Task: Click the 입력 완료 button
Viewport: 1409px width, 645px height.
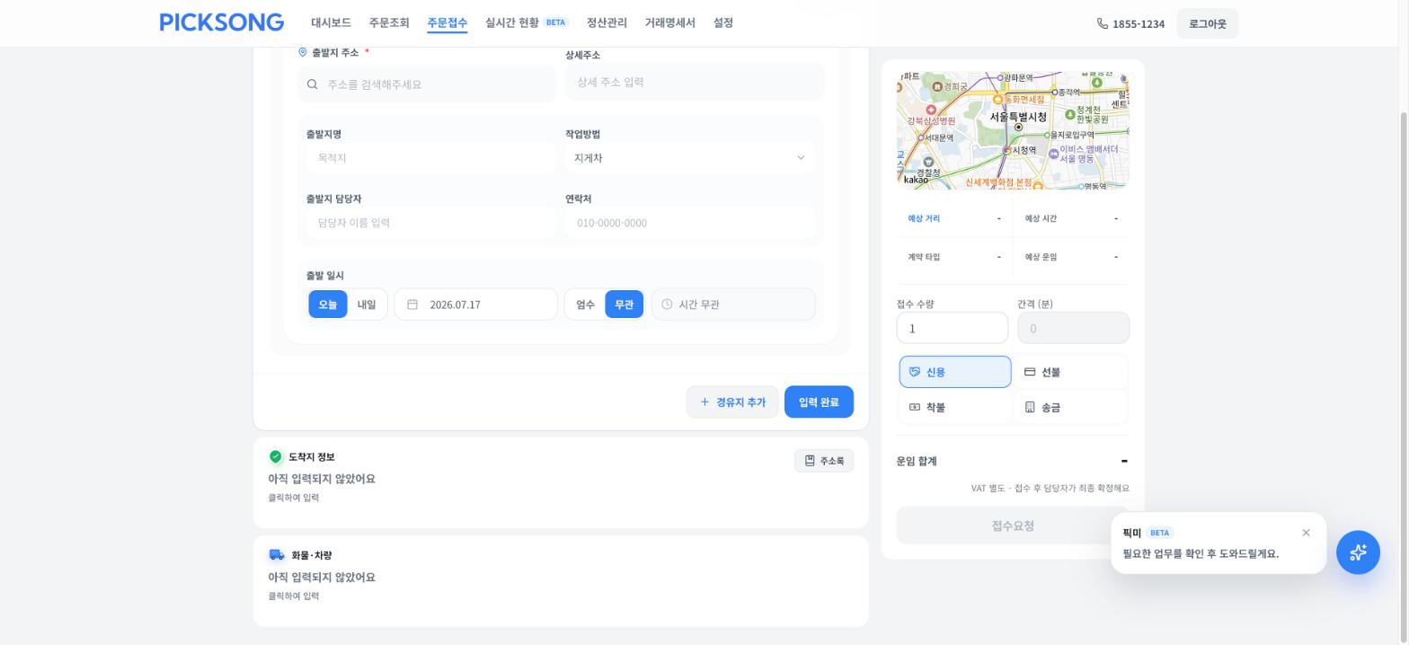Action: tap(819, 402)
